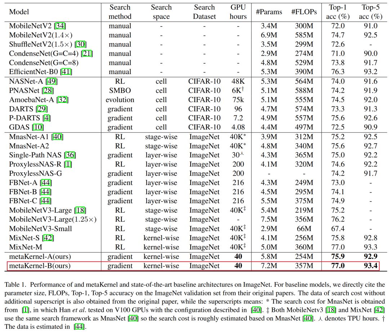Click citation 18 after MobileNetV3-Large

[x=80, y=210]
